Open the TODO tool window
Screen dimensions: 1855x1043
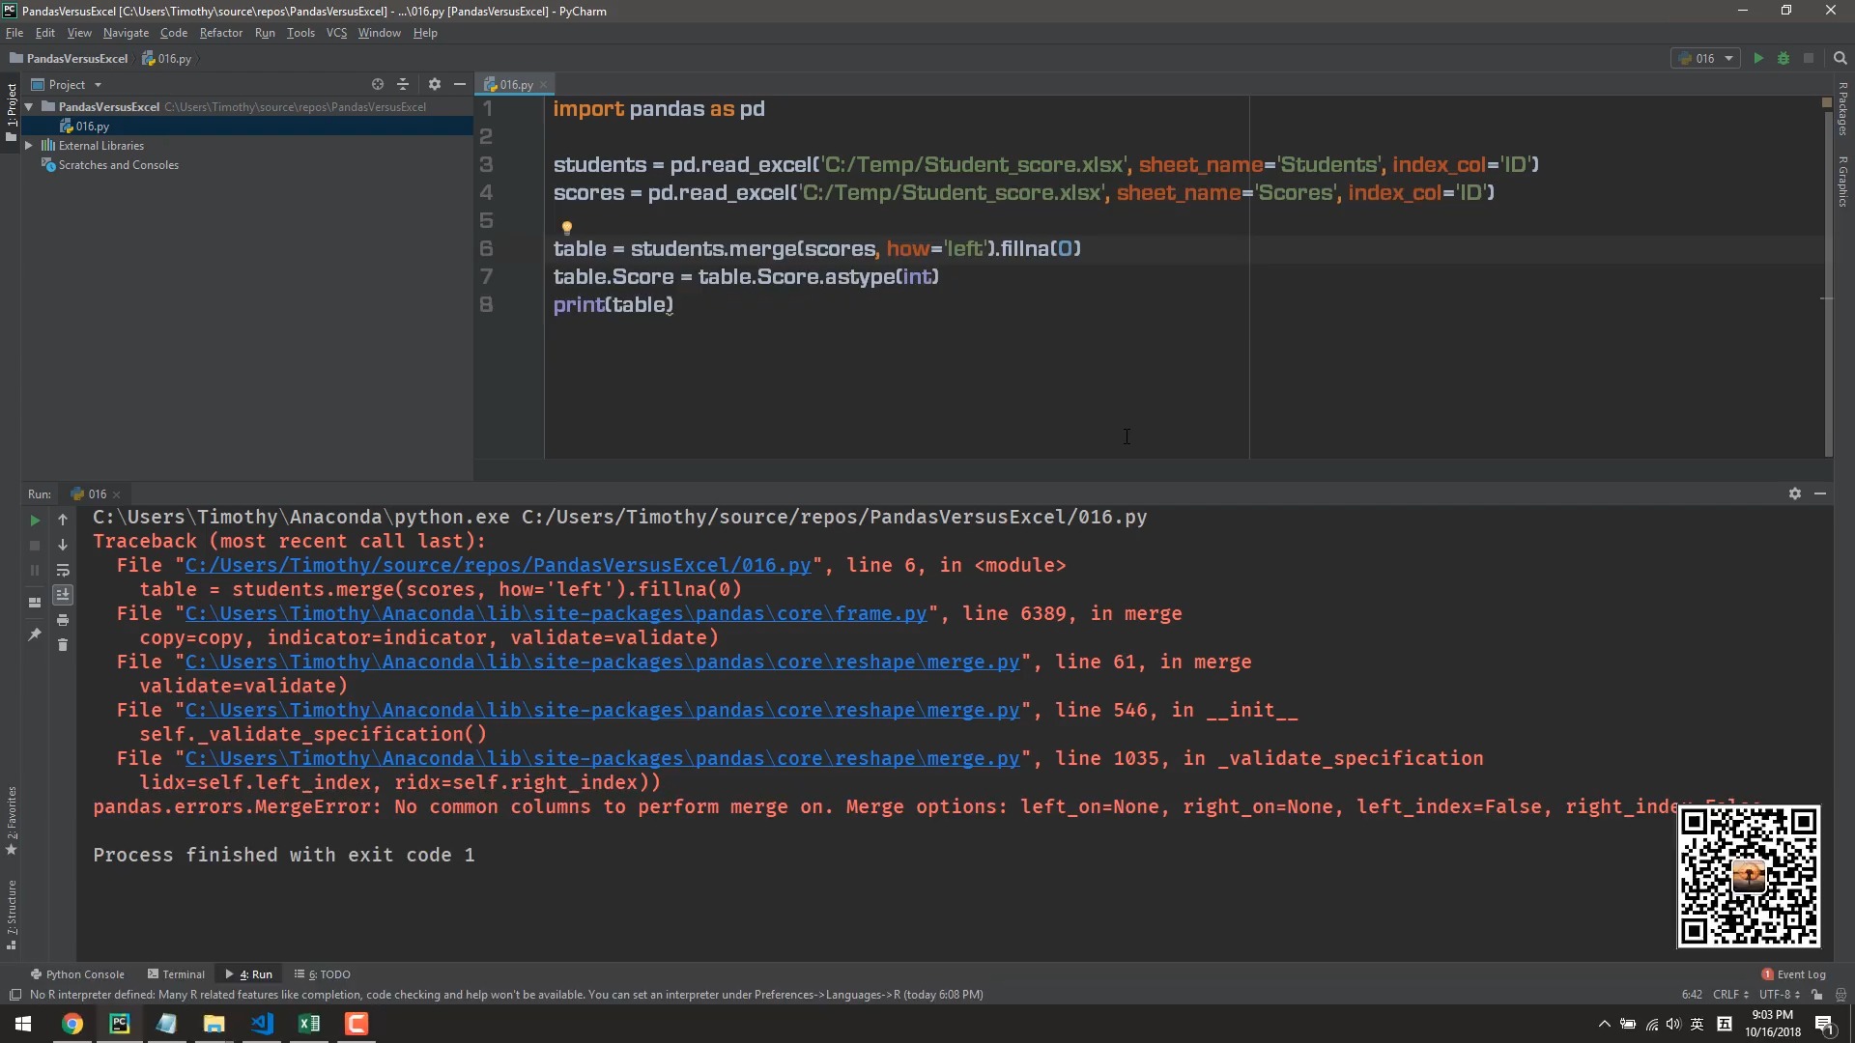coord(323,974)
